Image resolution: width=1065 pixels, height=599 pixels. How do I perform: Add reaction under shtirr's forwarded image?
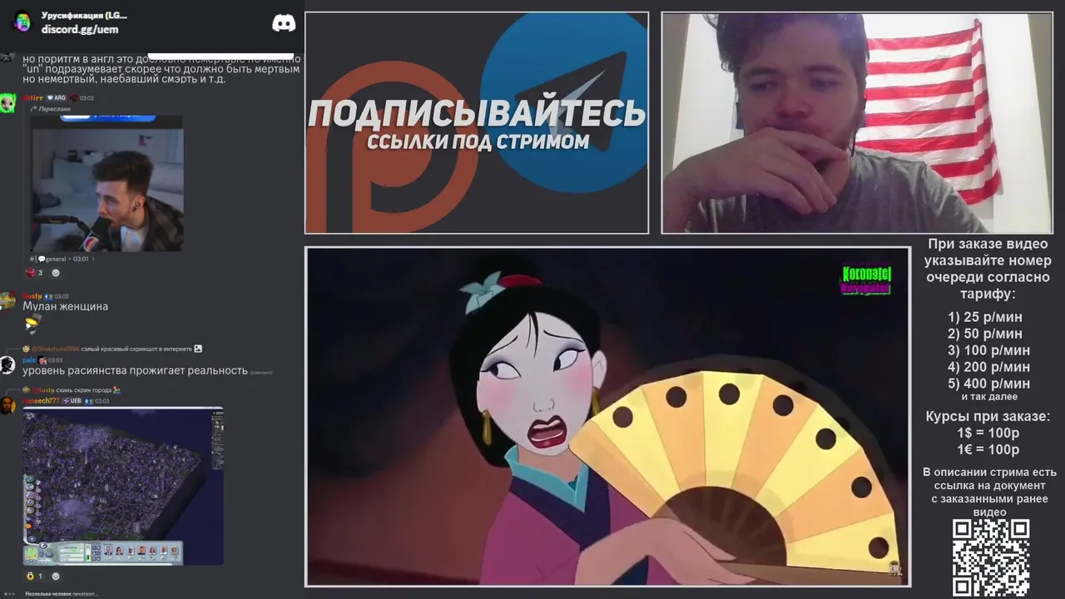pyautogui.click(x=56, y=273)
